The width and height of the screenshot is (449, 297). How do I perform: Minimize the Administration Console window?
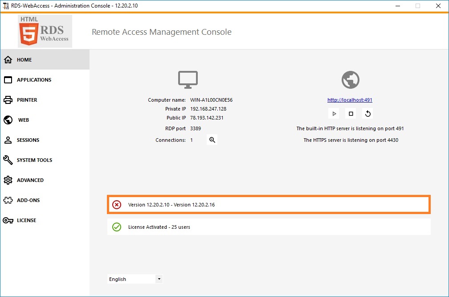click(x=398, y=6)
